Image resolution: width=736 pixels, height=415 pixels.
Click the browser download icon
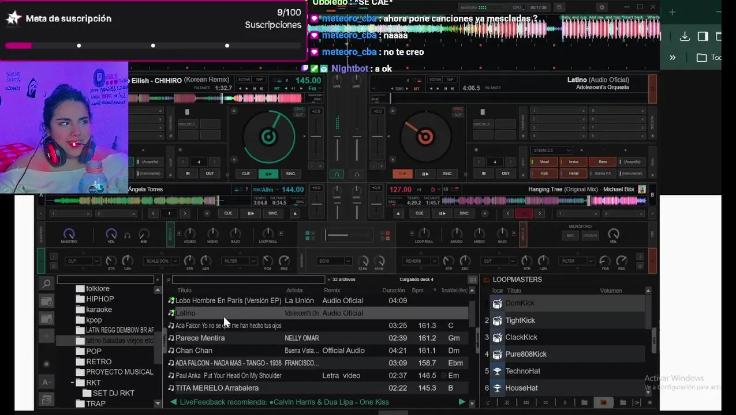coord(685,36)
